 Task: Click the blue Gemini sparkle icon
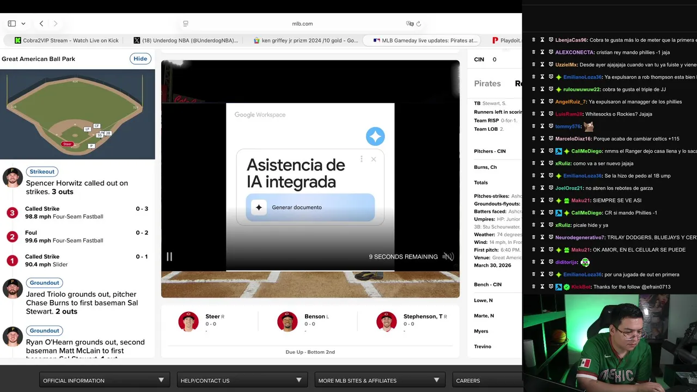tap(375, 136)
